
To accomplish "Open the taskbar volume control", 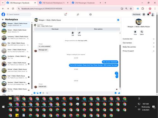I will point(139,110).
